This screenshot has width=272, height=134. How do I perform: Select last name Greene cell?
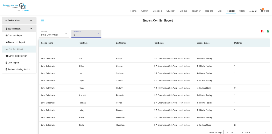119,110
